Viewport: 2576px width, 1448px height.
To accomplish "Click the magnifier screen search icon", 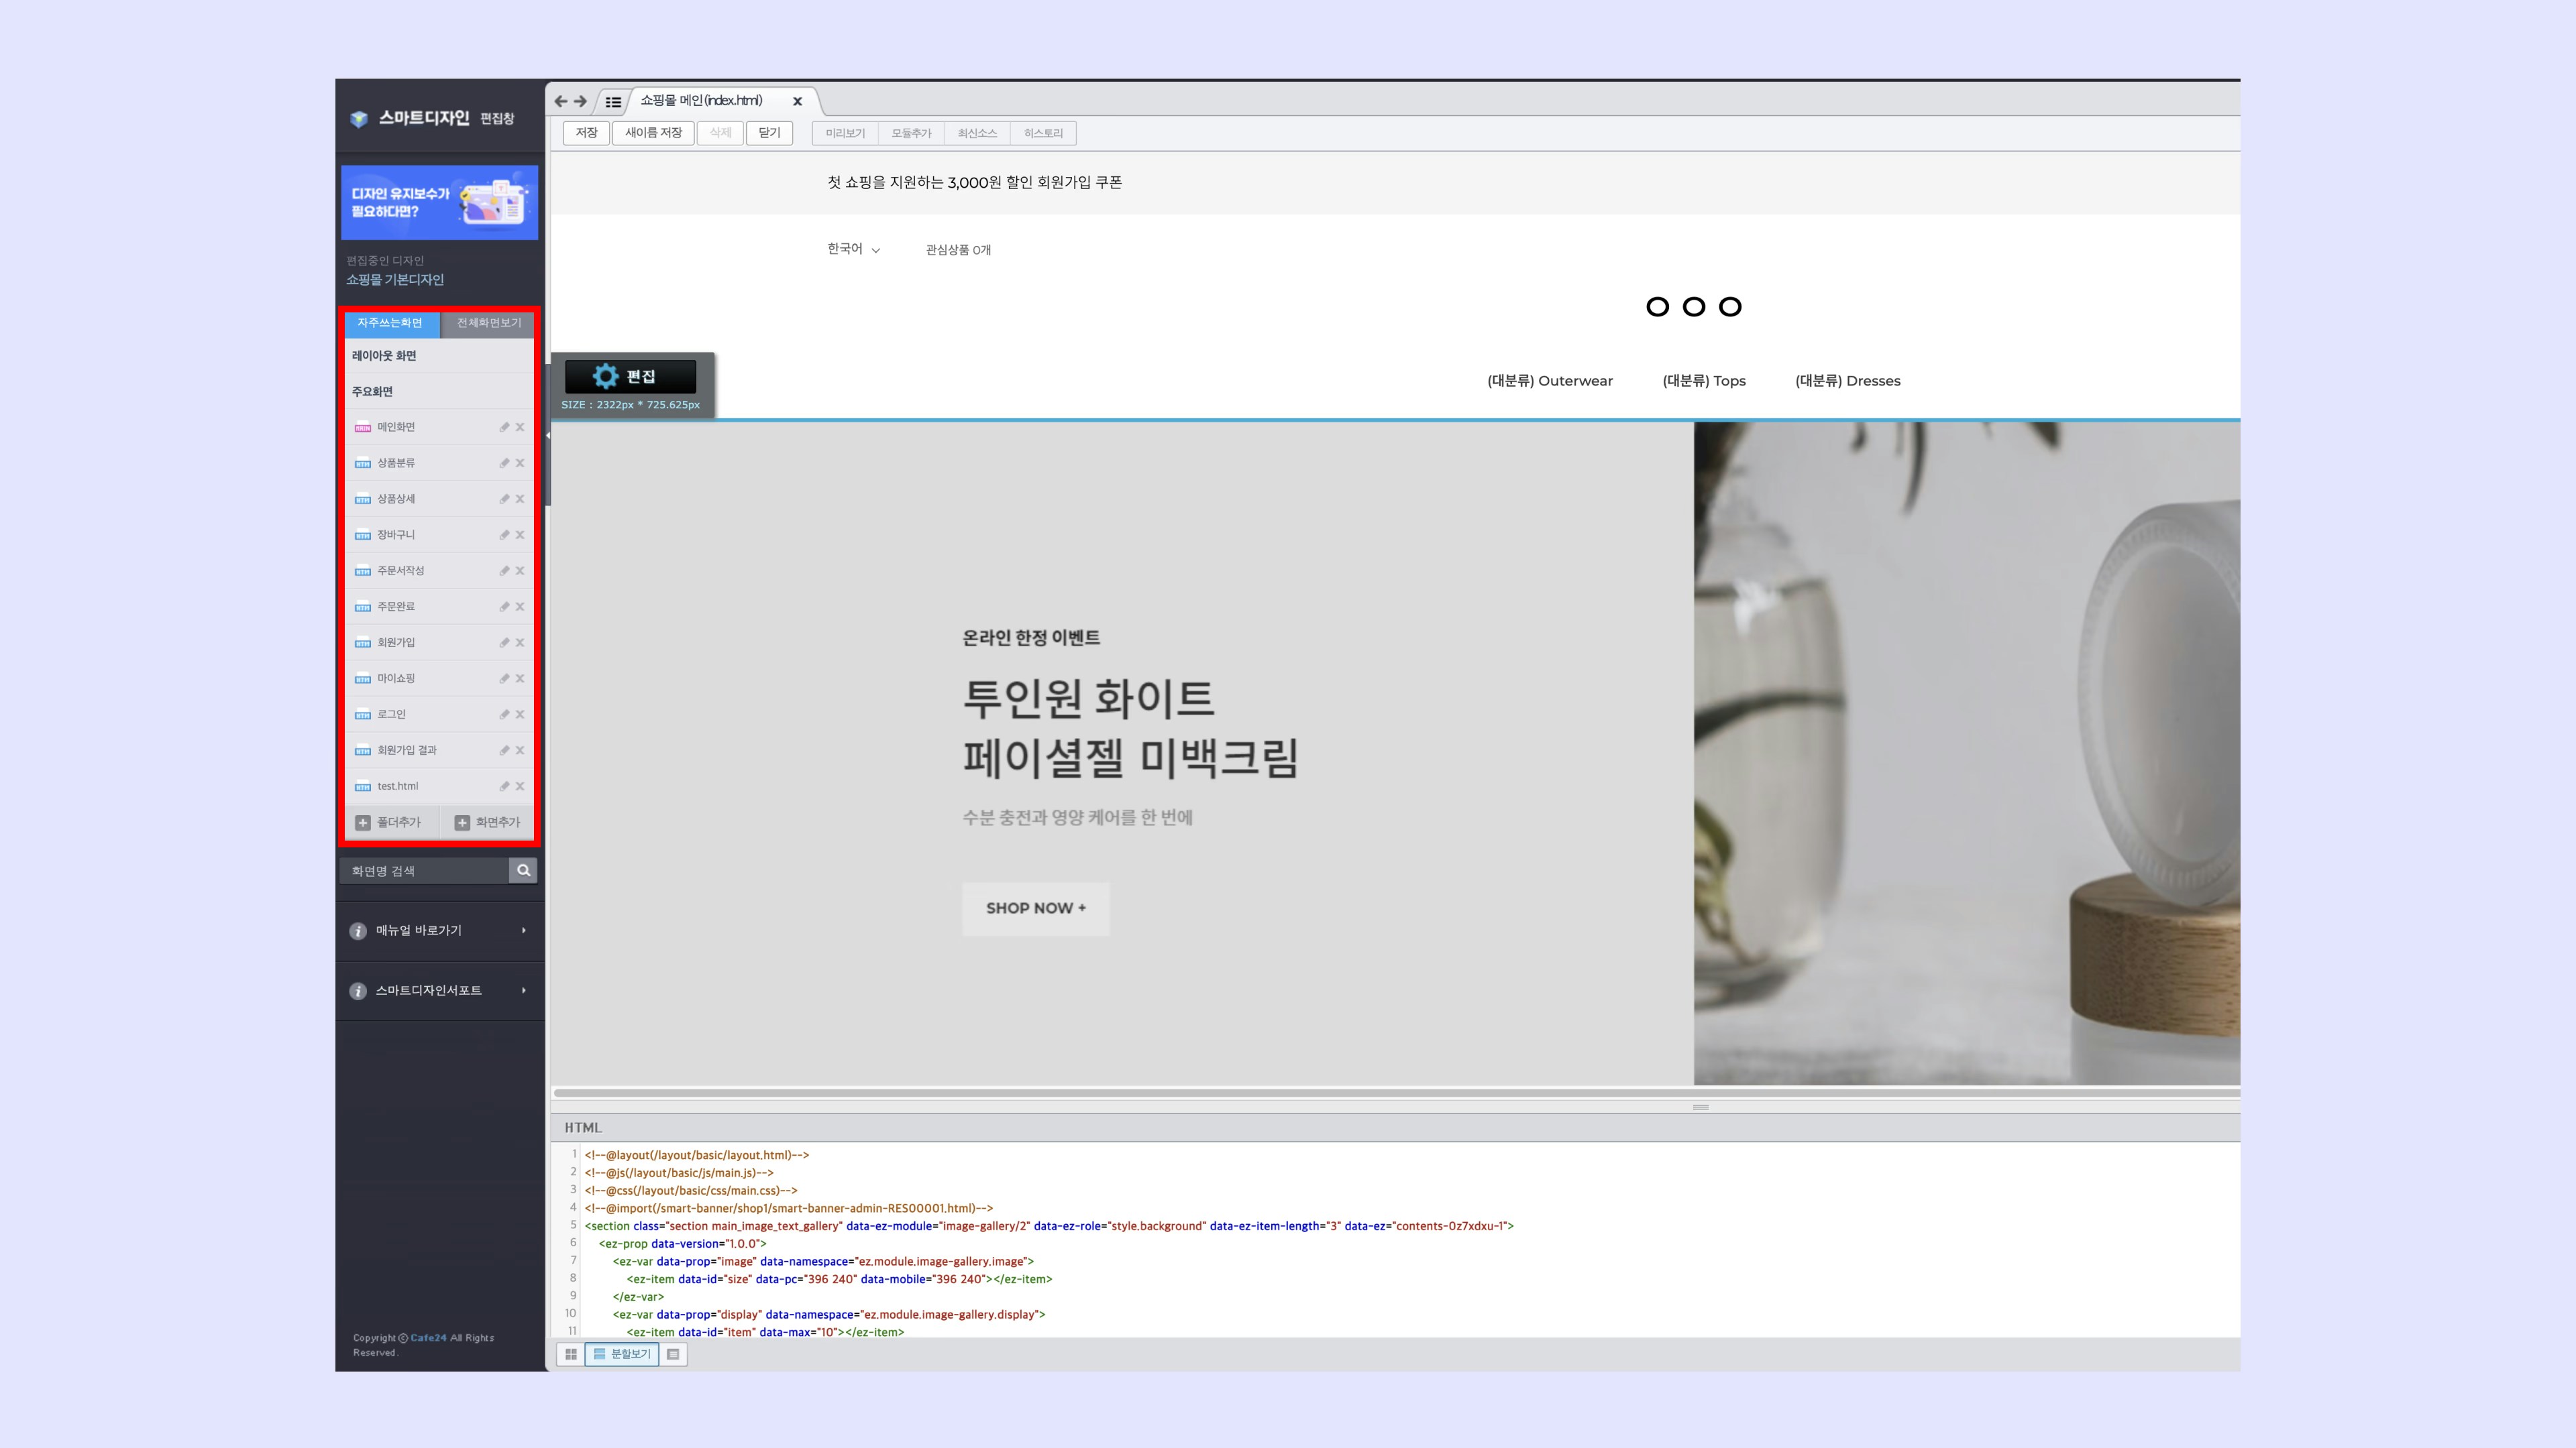I will (523, 870).
